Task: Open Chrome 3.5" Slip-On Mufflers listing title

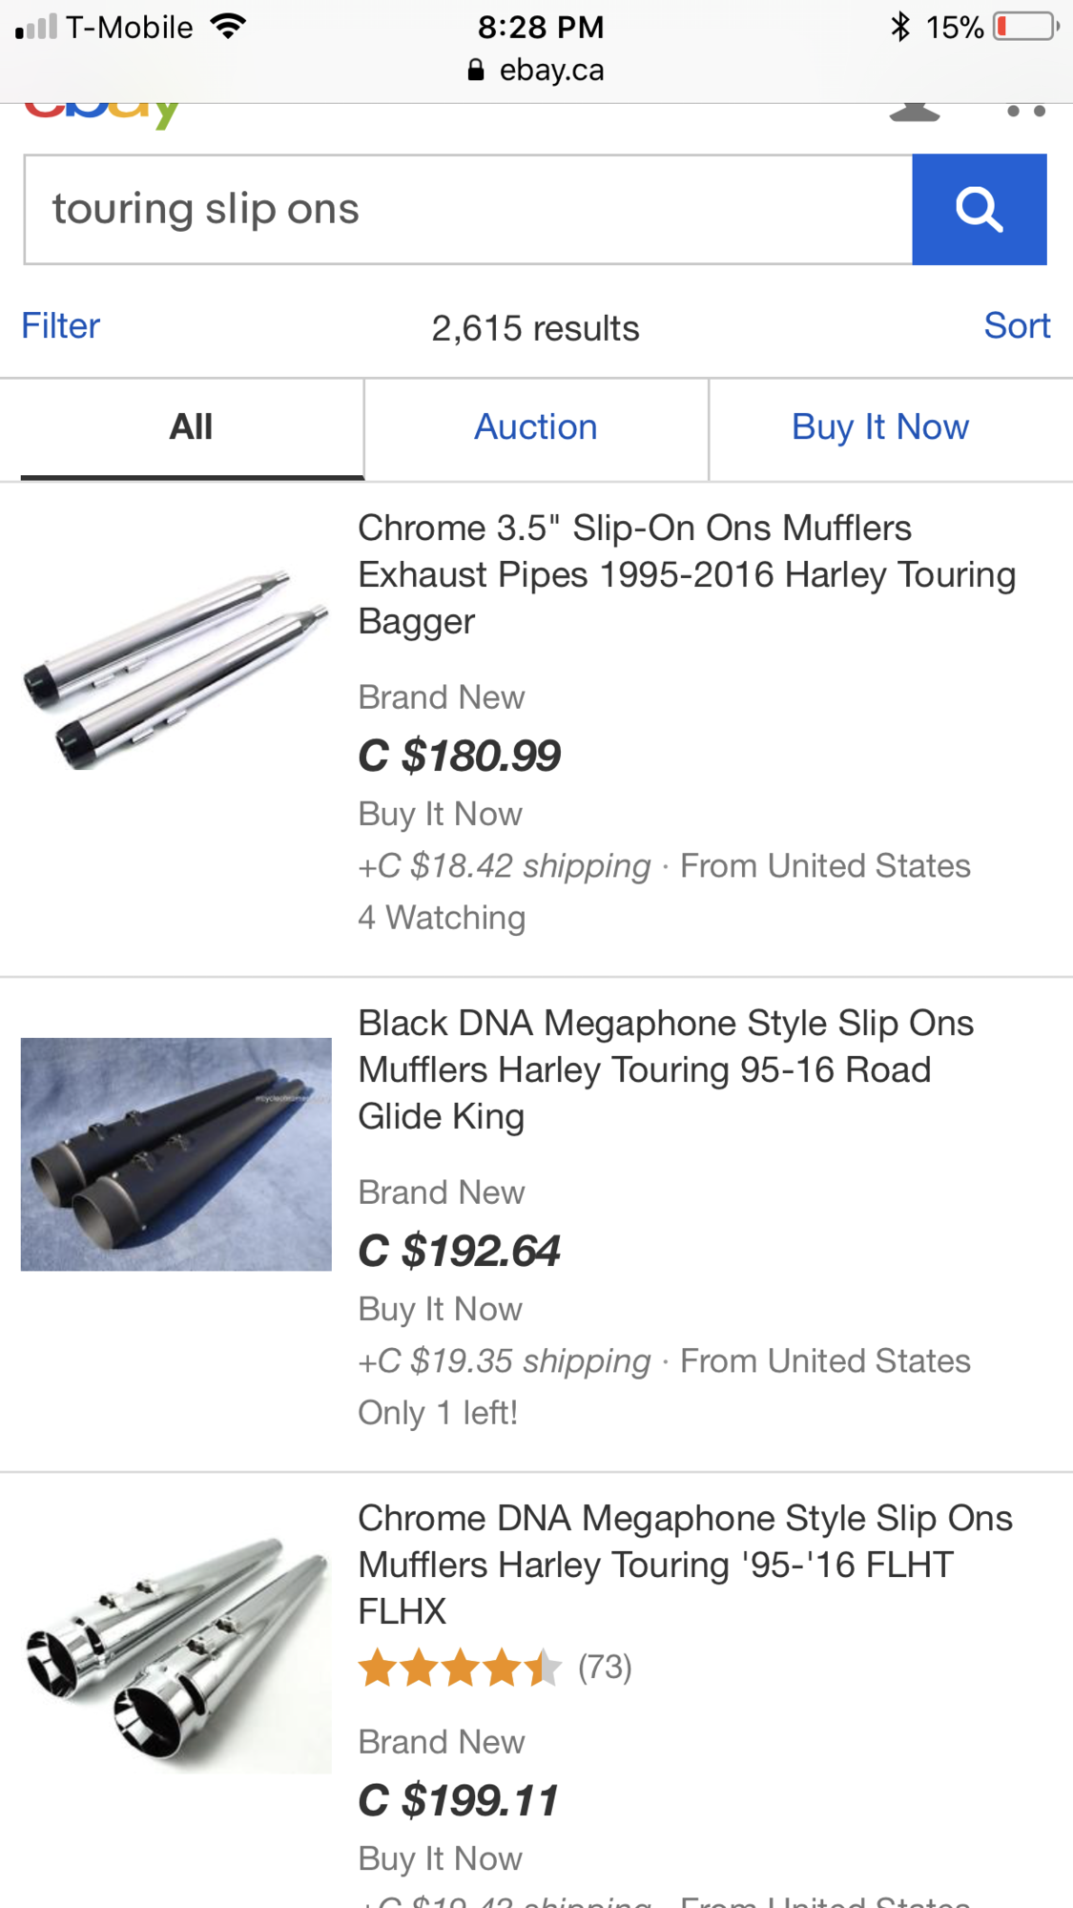Action: (x=687, y=574)
